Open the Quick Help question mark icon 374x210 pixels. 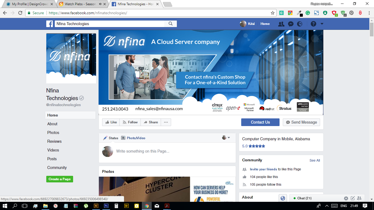point(313,24)
